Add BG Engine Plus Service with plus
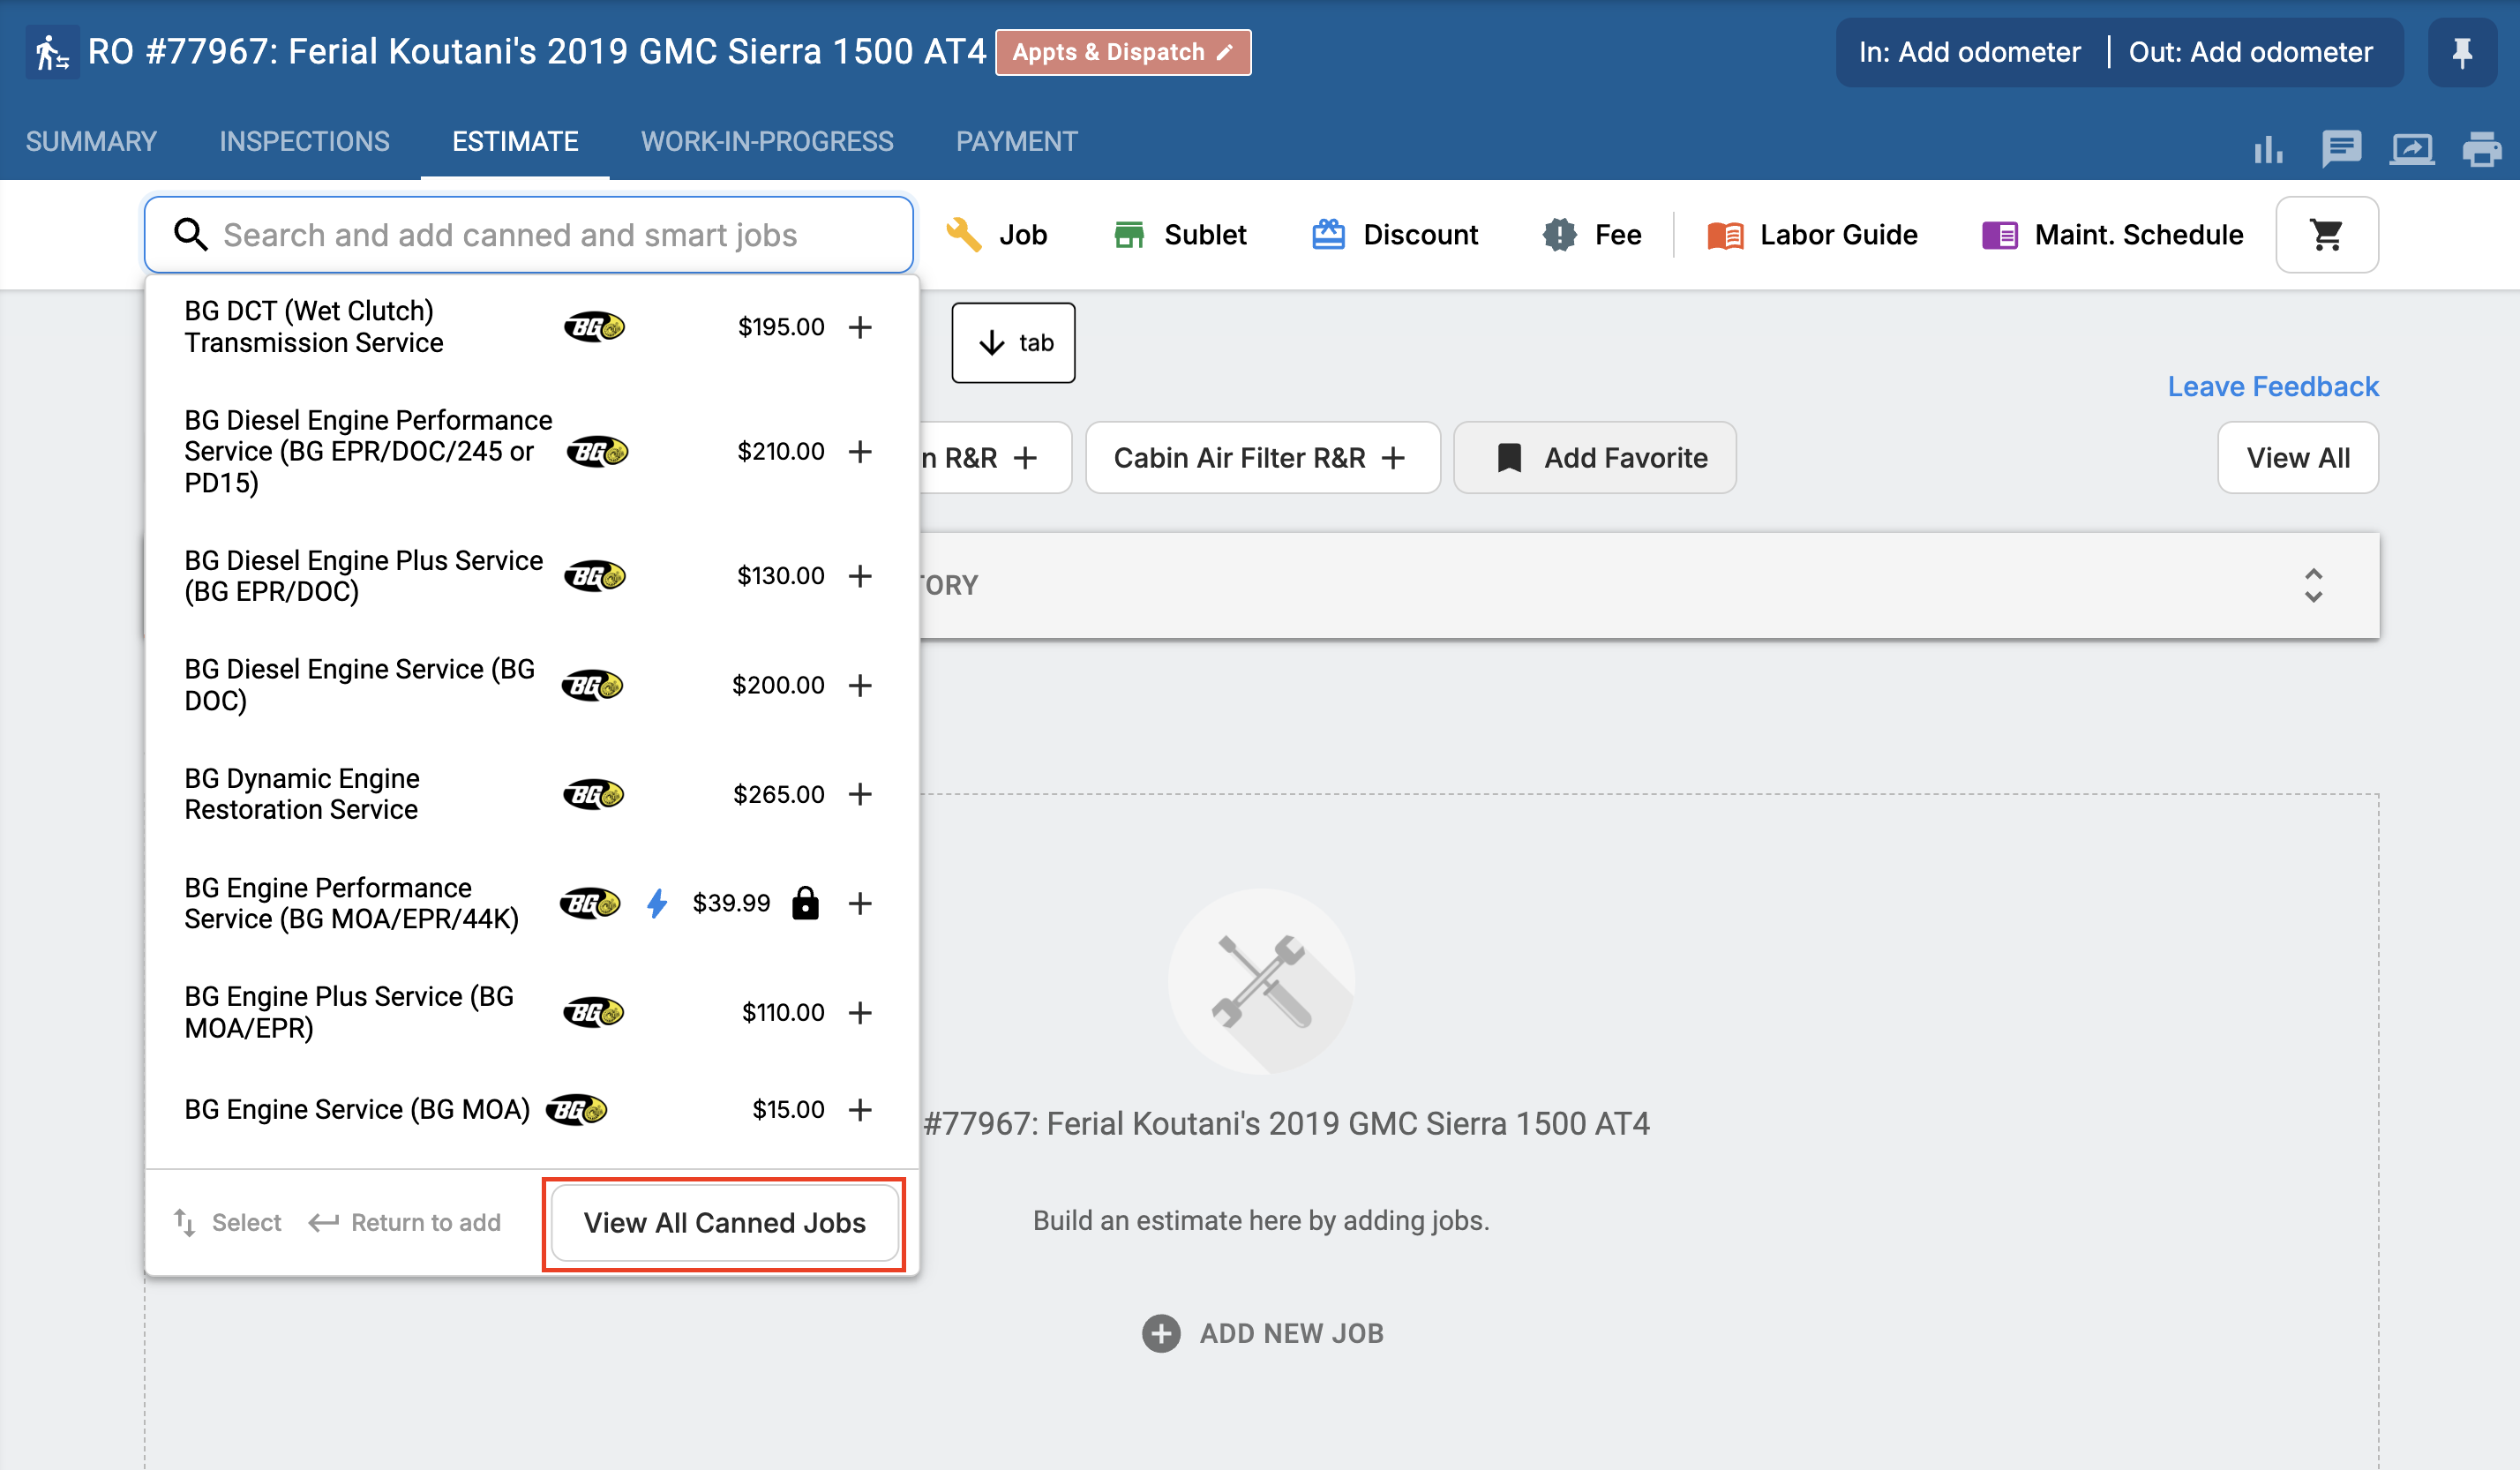This screenshot has height=1470, width=2520. point(860,1013)
